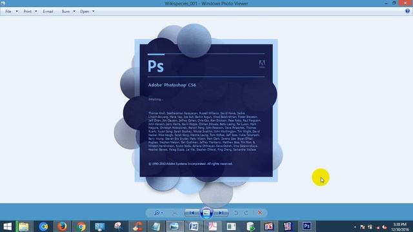Show hidden system tray icons

(x=355, y=227)
